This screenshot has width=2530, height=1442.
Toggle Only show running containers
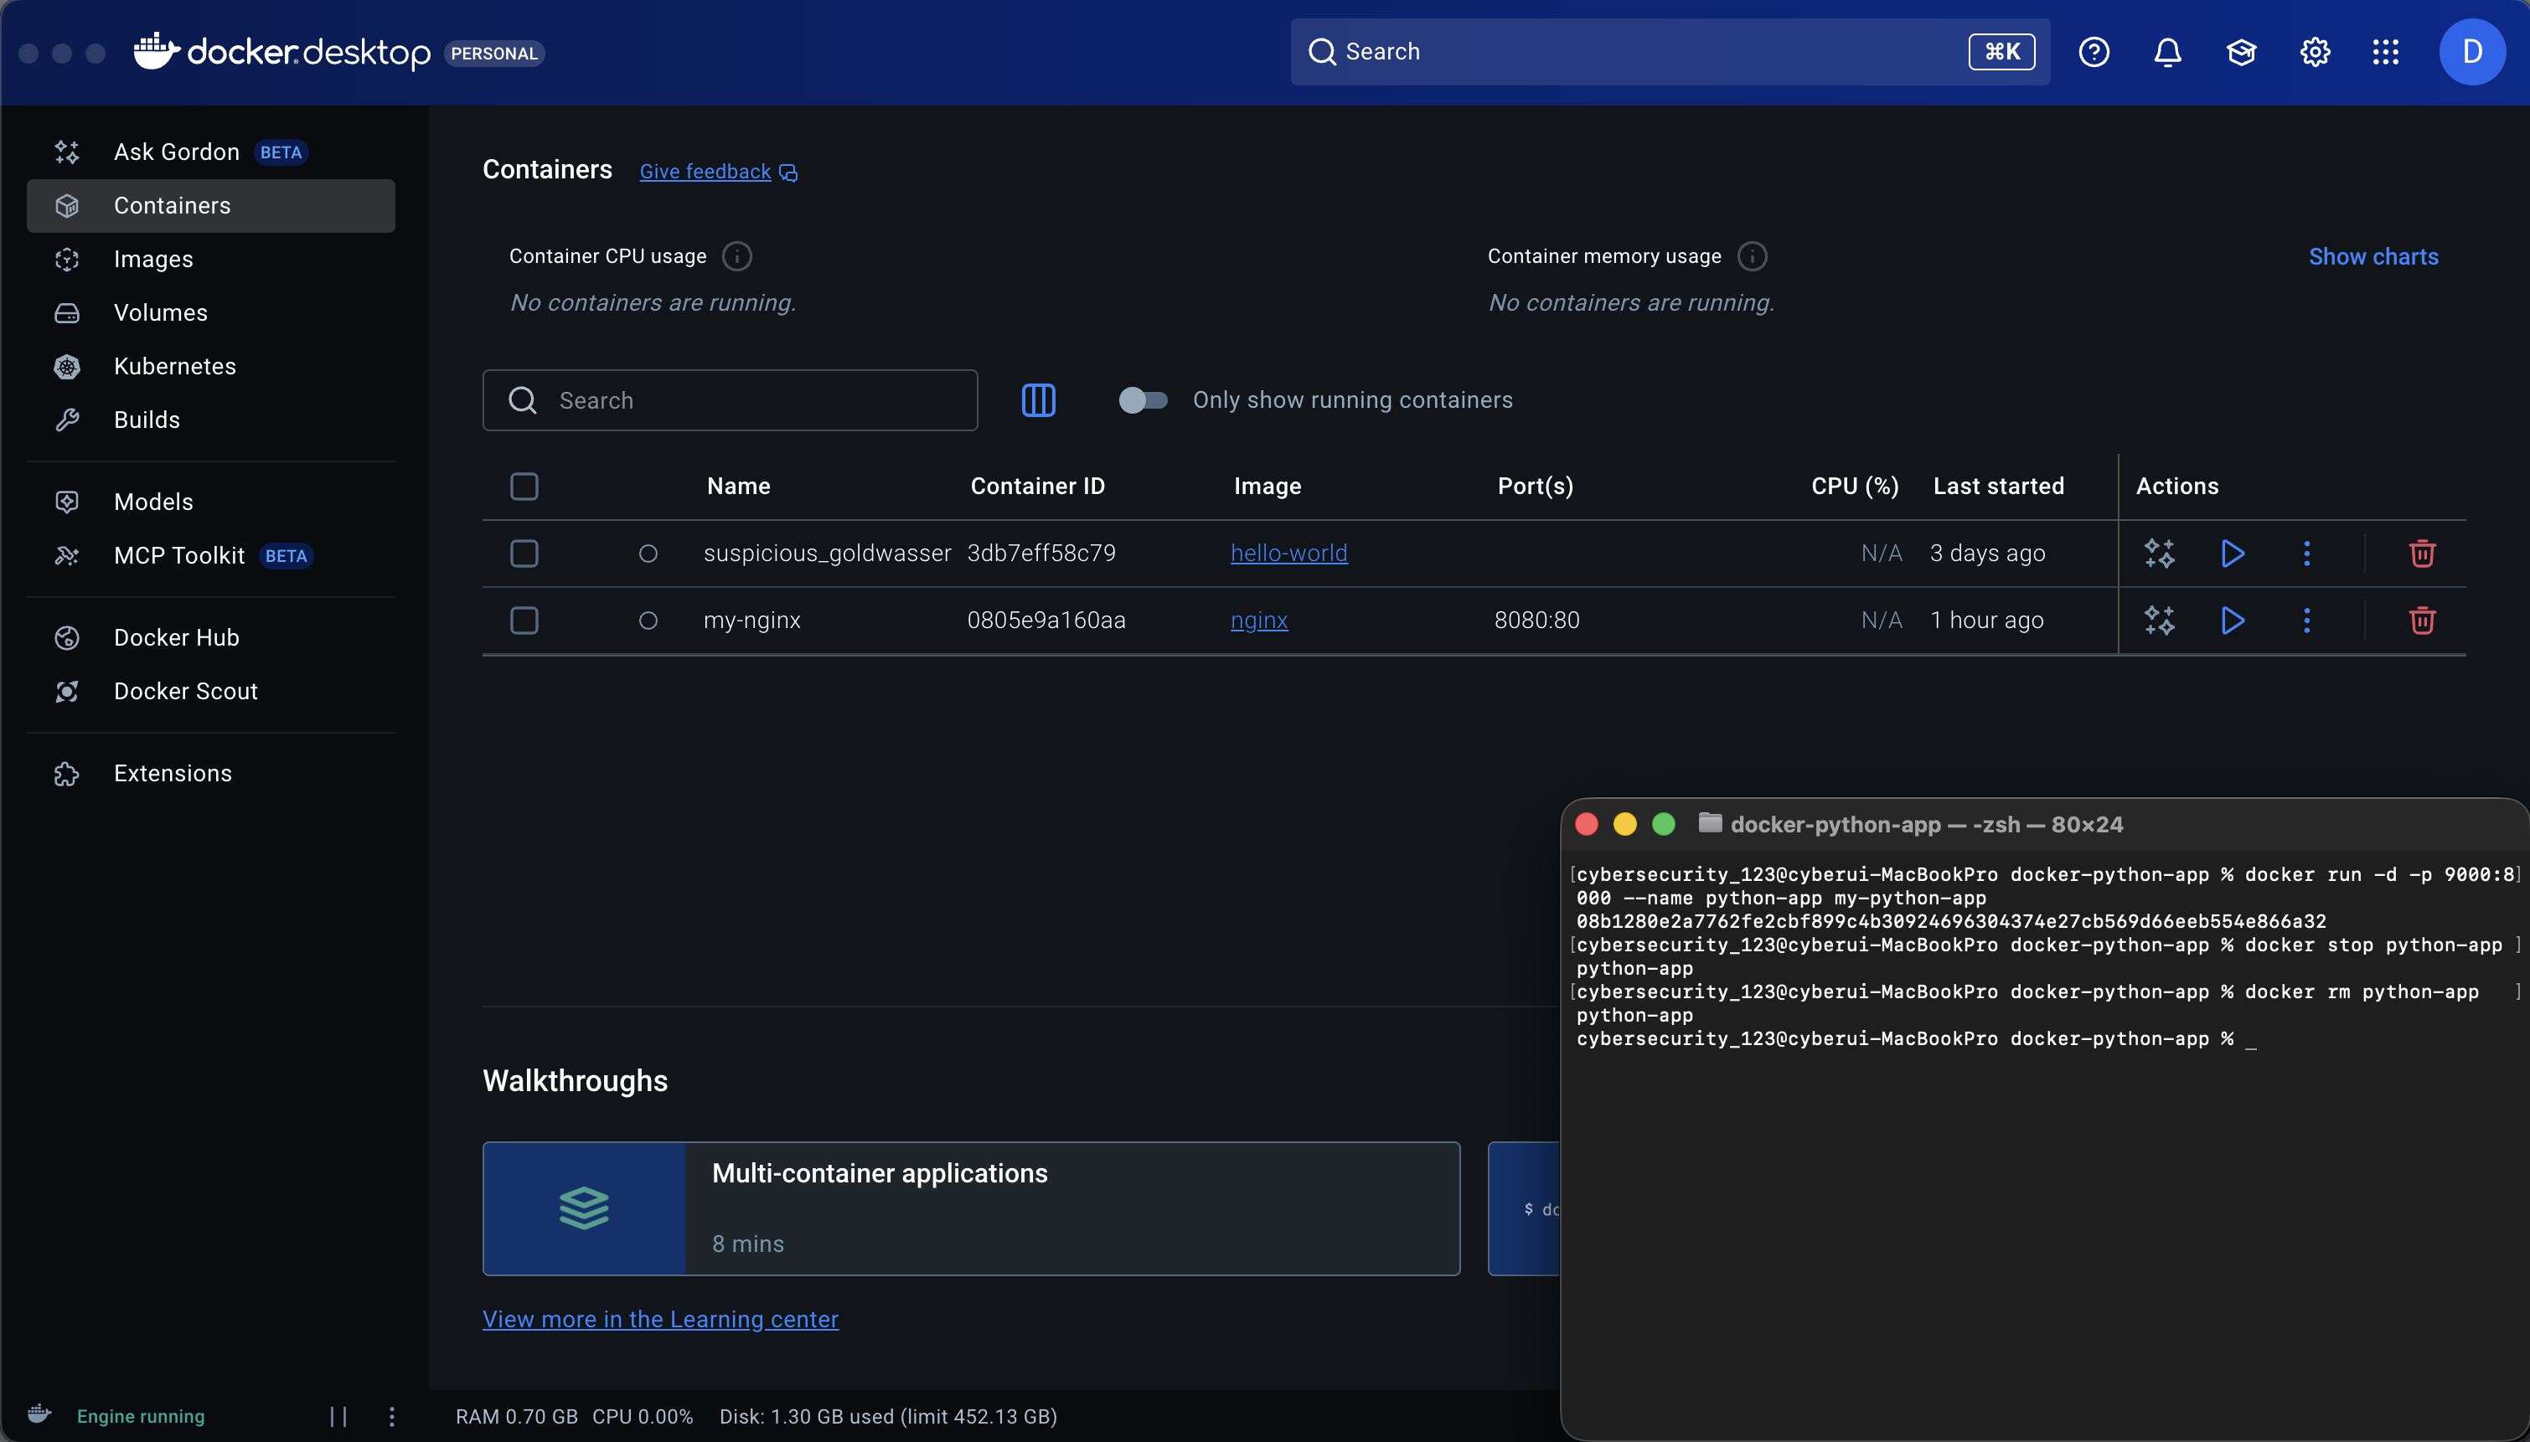click(1144, 400)
